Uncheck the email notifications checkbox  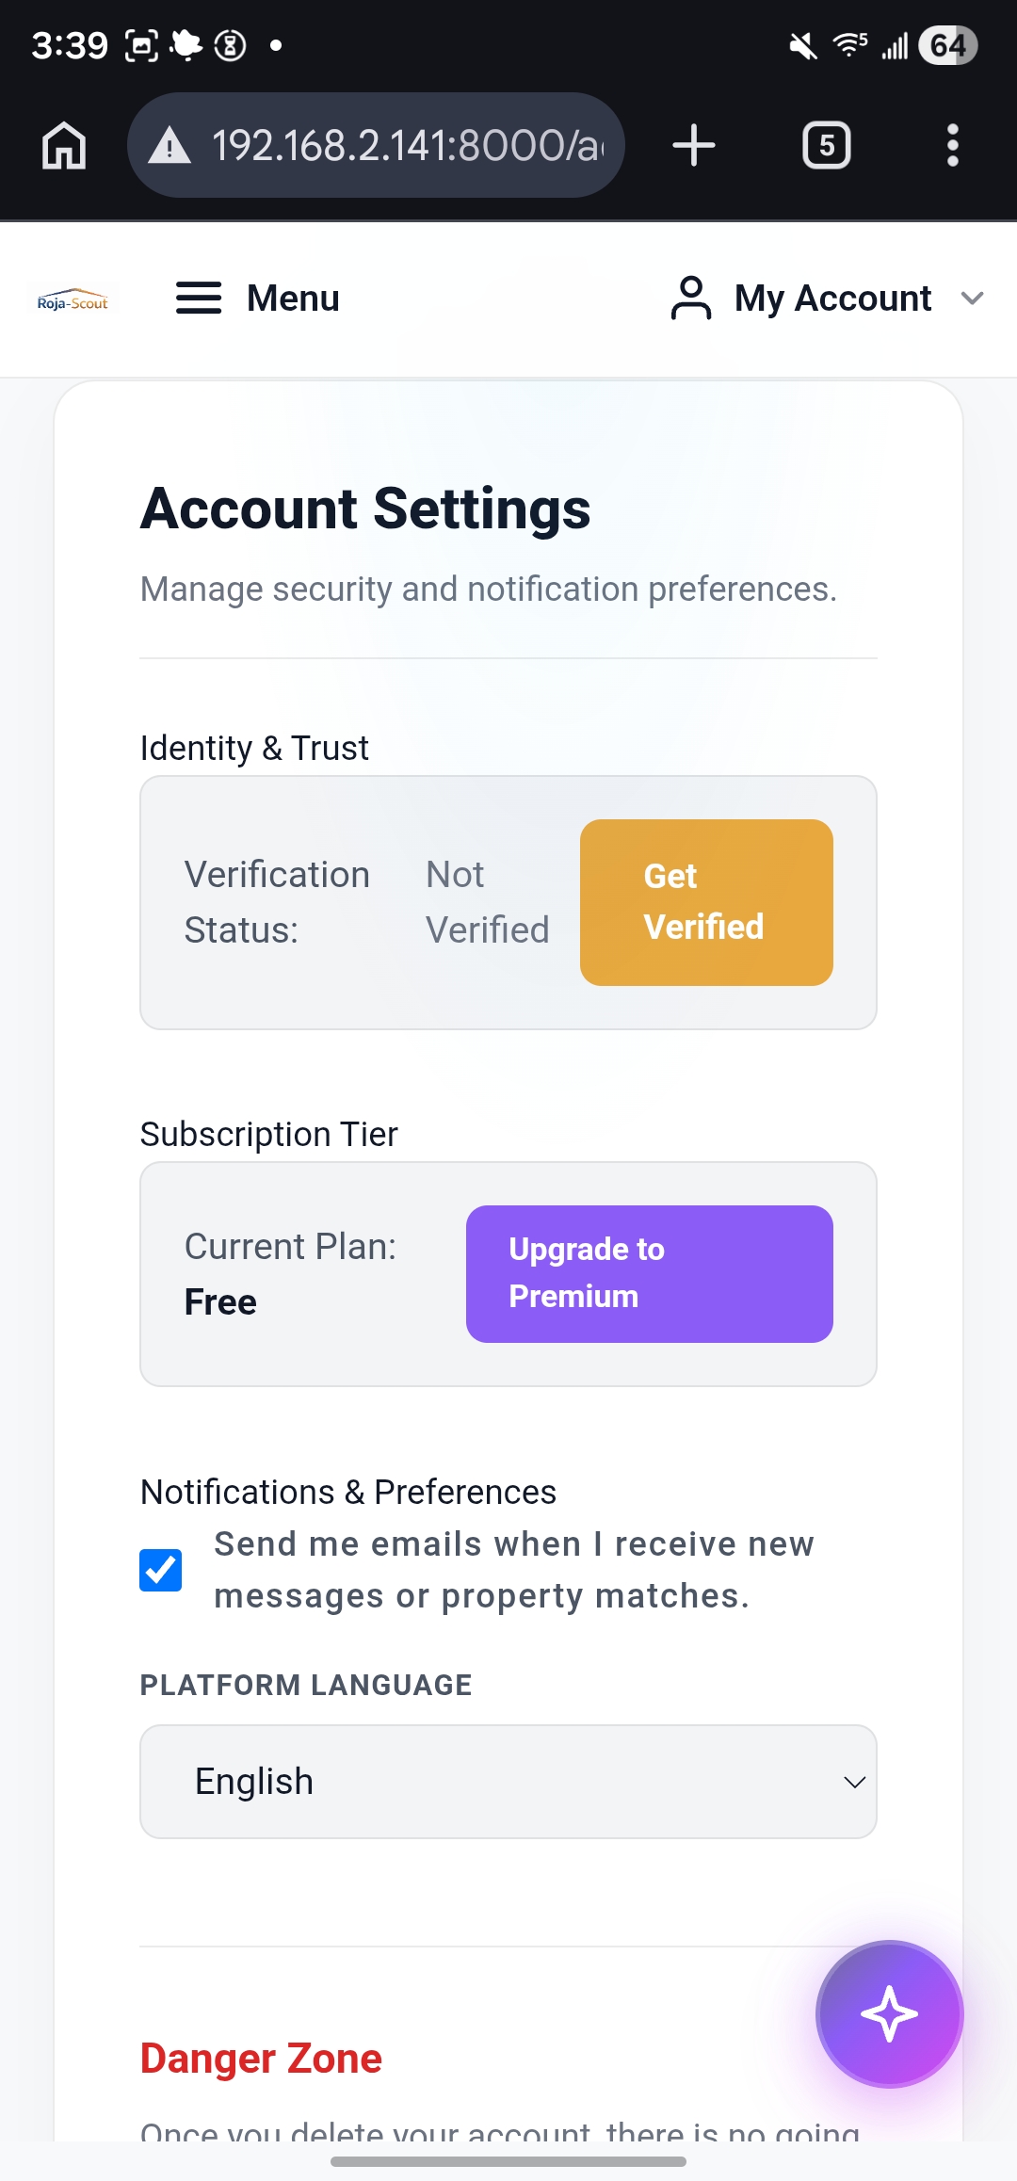(161, 1570)
